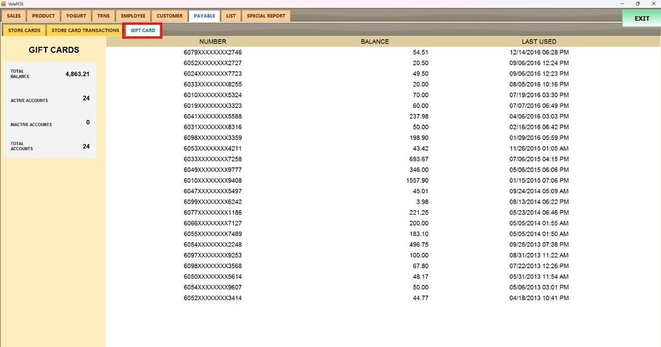Open the LIST tab
This screenshot has width=661, height=347.
pos(231,16)
